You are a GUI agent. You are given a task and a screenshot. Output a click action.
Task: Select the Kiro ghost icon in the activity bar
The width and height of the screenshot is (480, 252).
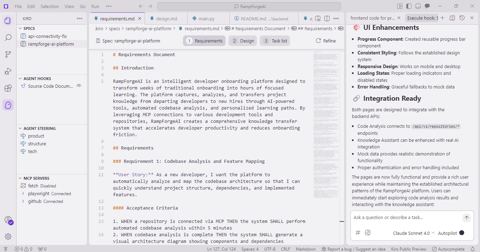pyautogui.click(x=8, y=105)
